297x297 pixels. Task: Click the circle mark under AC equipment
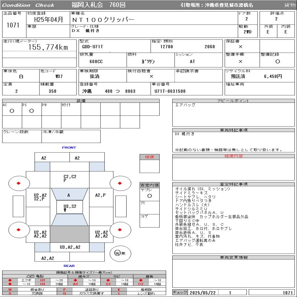point(12,111)
